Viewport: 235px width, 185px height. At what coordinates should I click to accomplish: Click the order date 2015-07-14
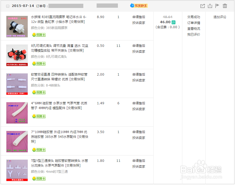tap(23, 6)
